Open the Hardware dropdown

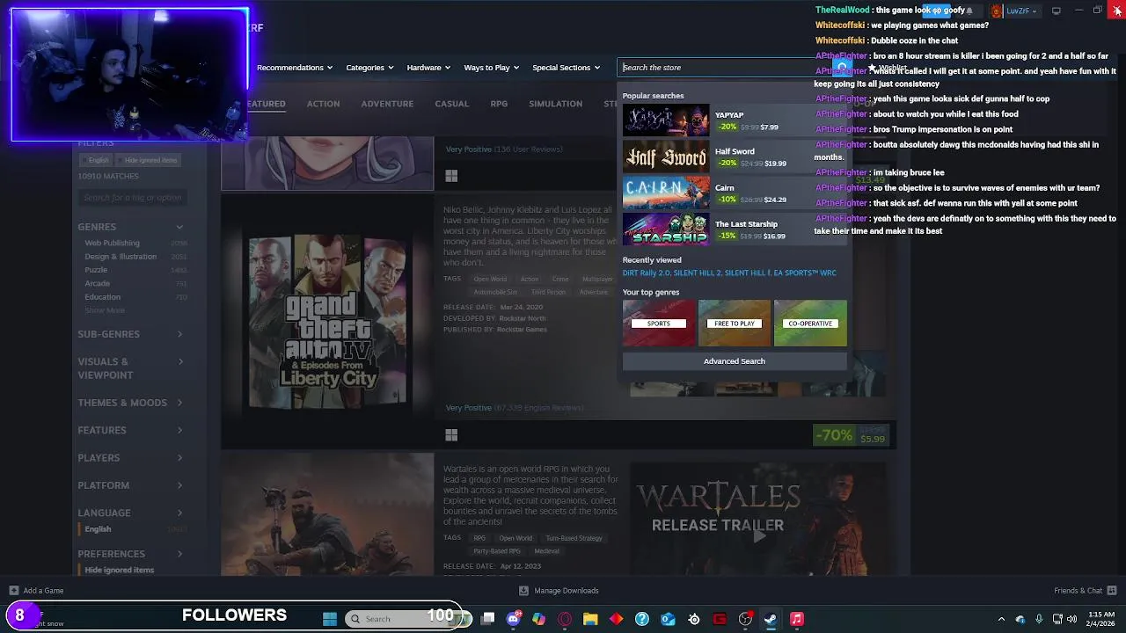click(428, 68)
